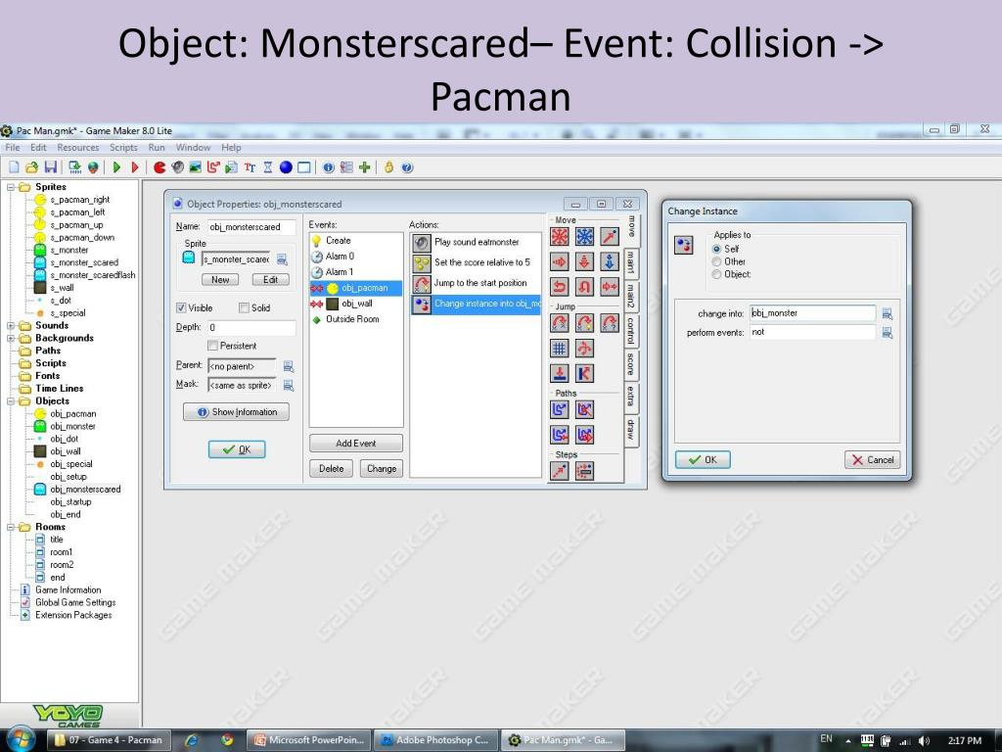Open the 'change into' object picker
The height and width of the screenshot is (752, 1002).
(x=887, y=314)
